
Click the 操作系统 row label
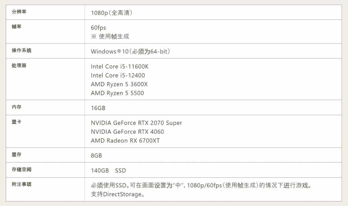coord(22,51)
